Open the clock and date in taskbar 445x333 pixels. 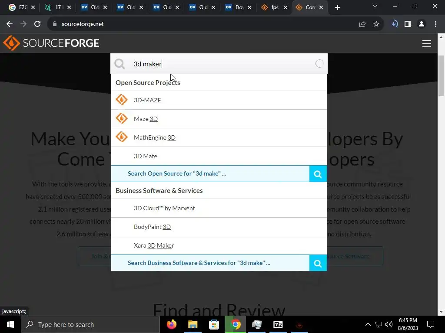(408, 324)
